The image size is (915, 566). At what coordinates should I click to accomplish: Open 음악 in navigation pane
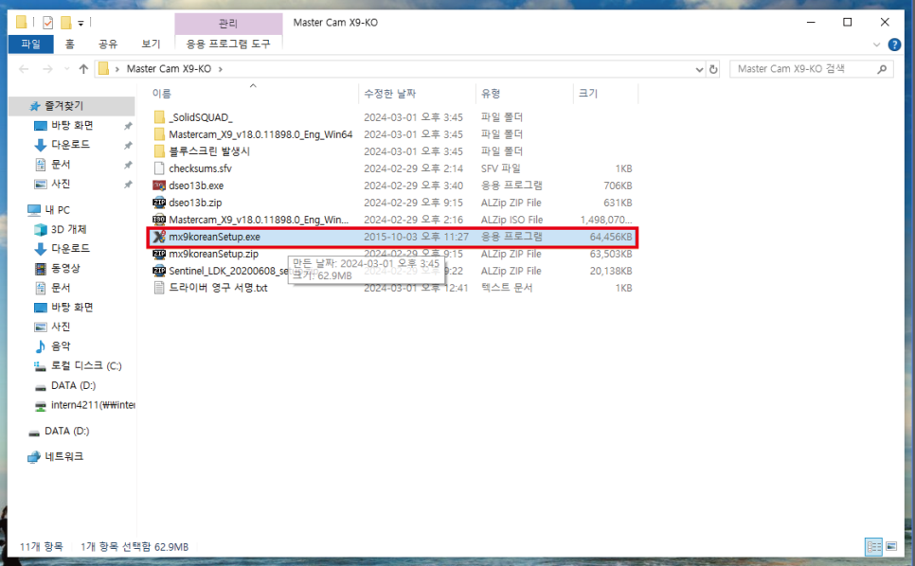pos(61,345)
